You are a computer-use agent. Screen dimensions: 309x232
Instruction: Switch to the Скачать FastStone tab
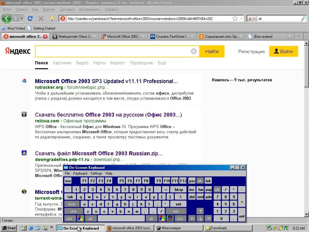pos(172,37)
